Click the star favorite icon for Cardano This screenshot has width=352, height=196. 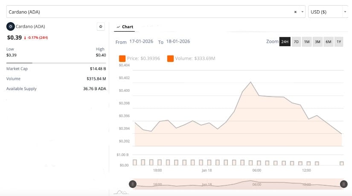click(x=101, y=26)
